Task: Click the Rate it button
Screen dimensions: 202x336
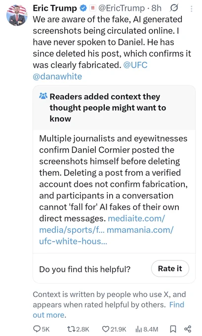Action: pos(170,268)
